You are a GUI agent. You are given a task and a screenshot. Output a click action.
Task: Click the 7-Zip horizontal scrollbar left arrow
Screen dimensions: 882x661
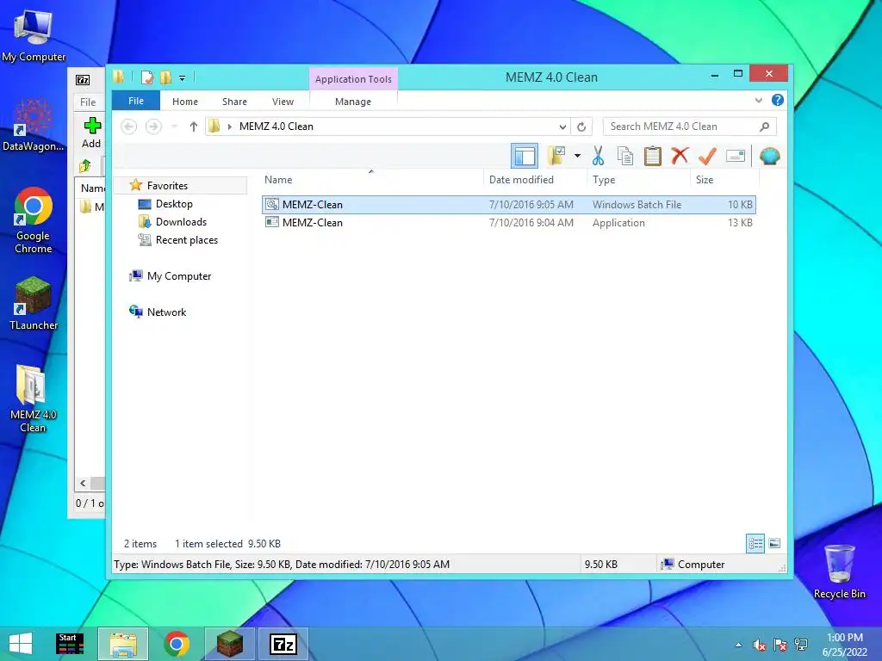(x=84, y=483)
